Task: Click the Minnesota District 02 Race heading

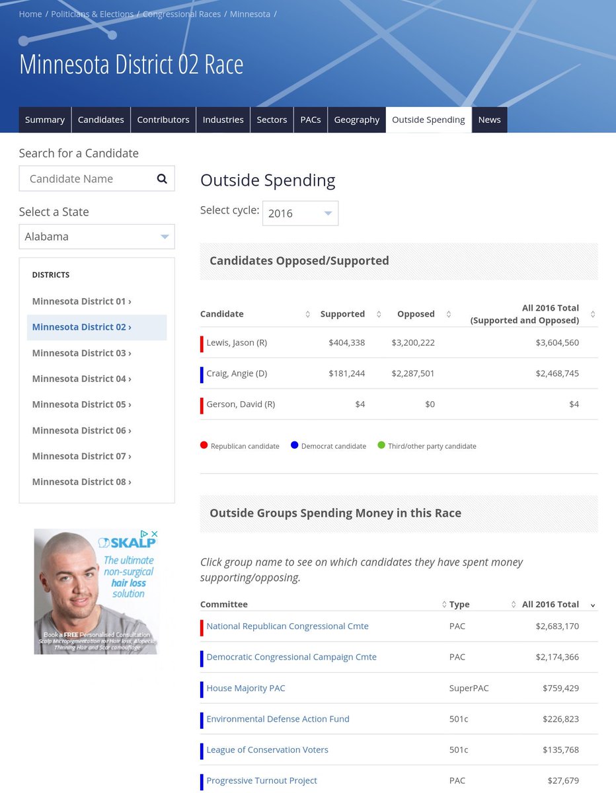Action: point(131,64)
